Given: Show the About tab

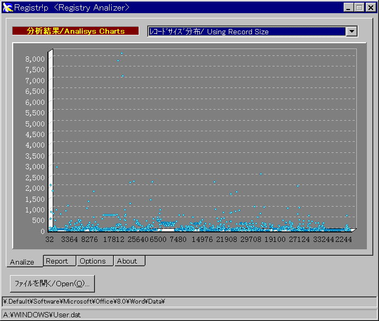Looking at the screenshot, I should pos(127,261).
